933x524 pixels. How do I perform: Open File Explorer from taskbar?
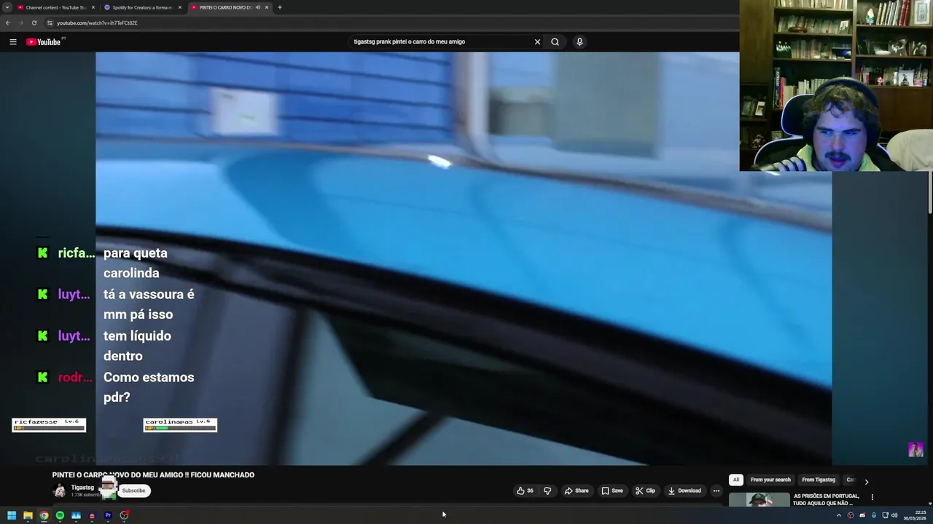point(28,515)
